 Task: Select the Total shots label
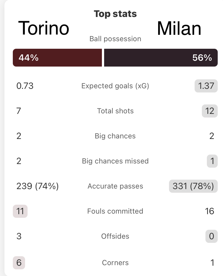pos(115,111)
